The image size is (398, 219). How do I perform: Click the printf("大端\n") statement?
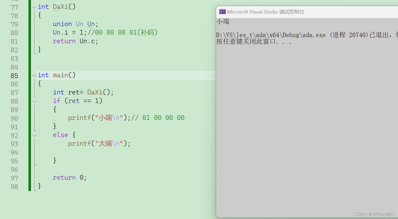tap(99, 143)
